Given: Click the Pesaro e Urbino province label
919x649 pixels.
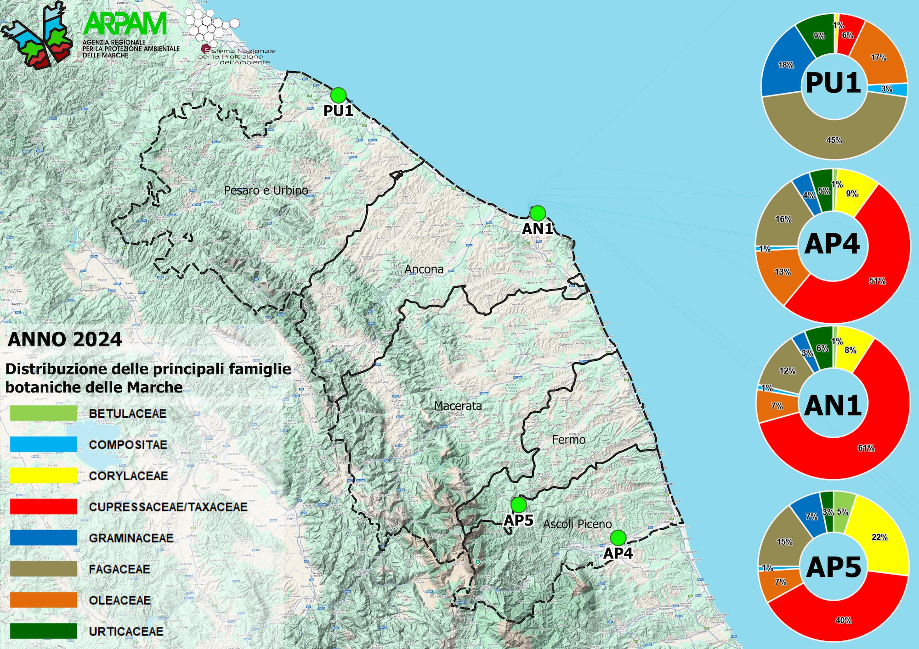Looking at the screenshot, I should pos(266,190).
